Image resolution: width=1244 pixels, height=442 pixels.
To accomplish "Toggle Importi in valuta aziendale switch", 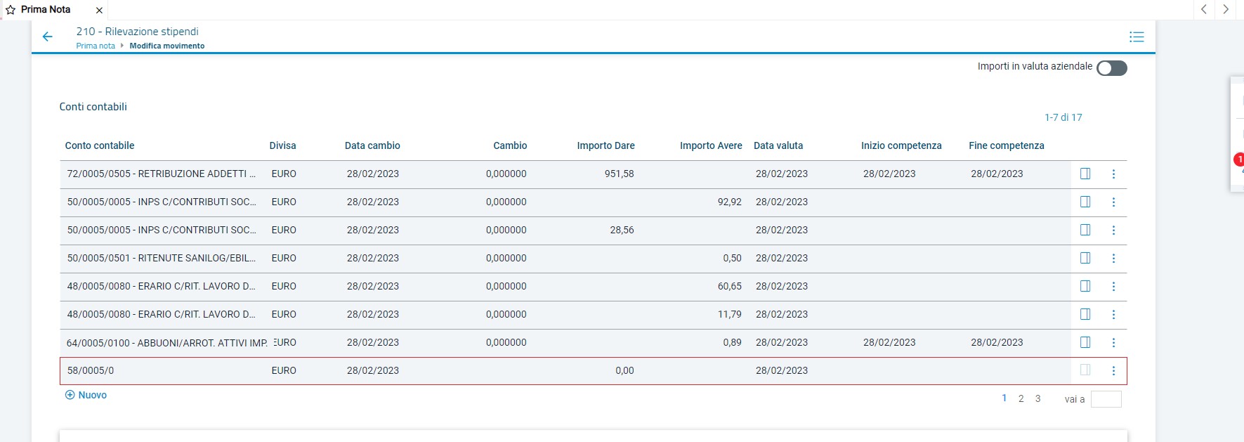I will (x=1111, y=67).
